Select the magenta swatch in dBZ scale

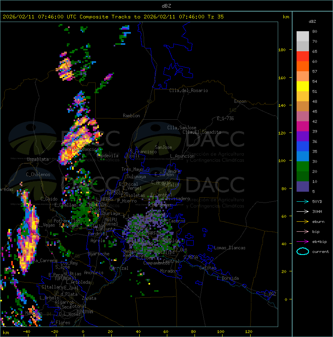click(x=303, y=126)
